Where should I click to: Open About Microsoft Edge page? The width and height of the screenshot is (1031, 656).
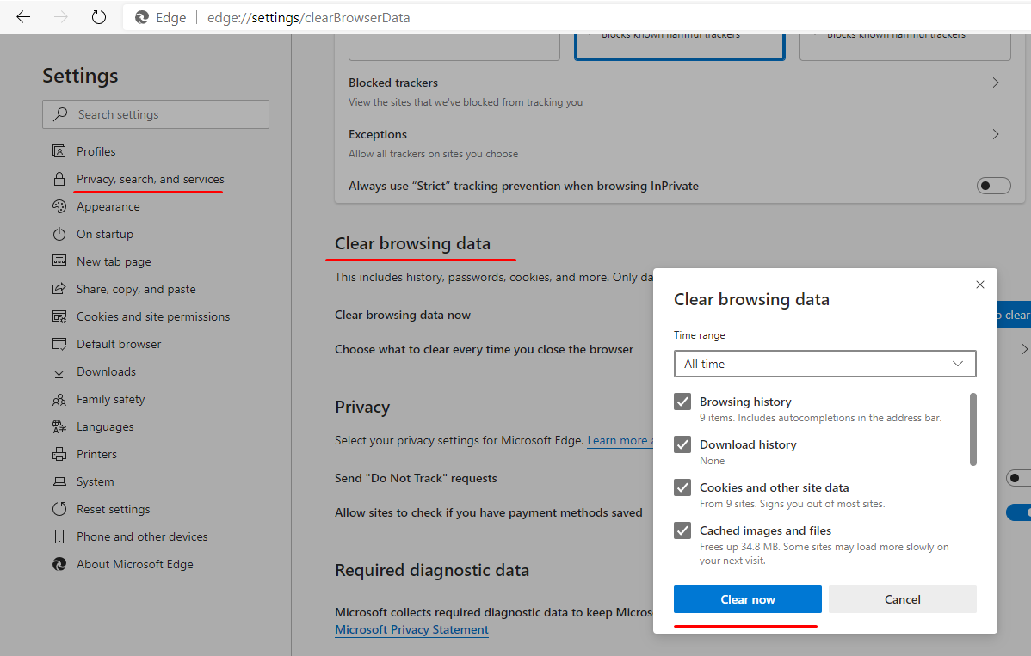click(135, 564)
